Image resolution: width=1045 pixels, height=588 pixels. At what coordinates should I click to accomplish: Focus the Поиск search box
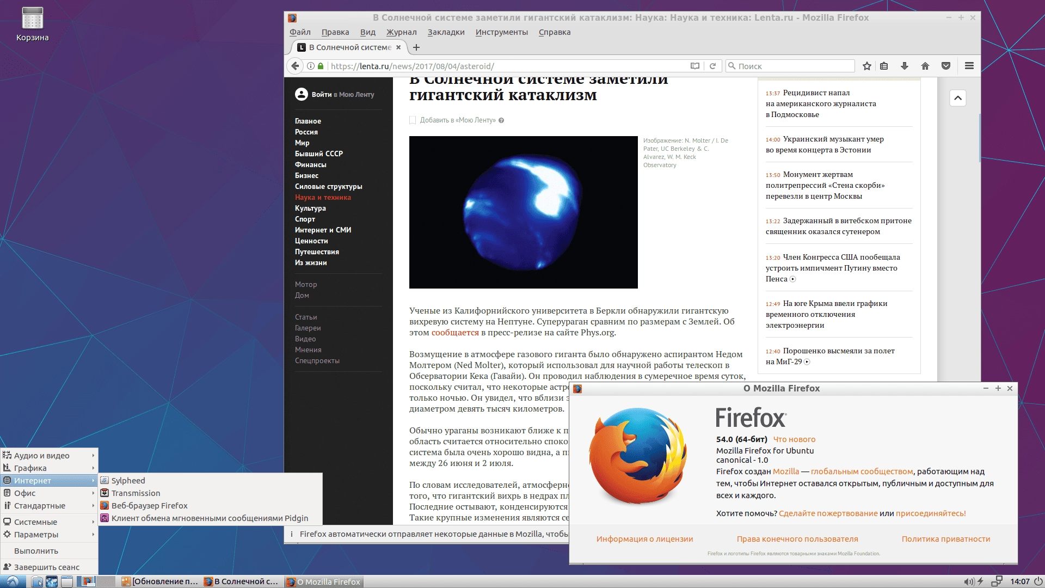pos(790,66)
